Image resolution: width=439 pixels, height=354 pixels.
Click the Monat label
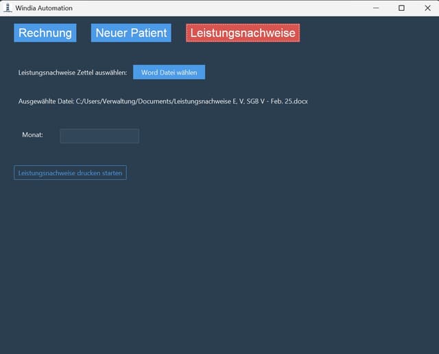pyautogui.click(x=32, y=136)
